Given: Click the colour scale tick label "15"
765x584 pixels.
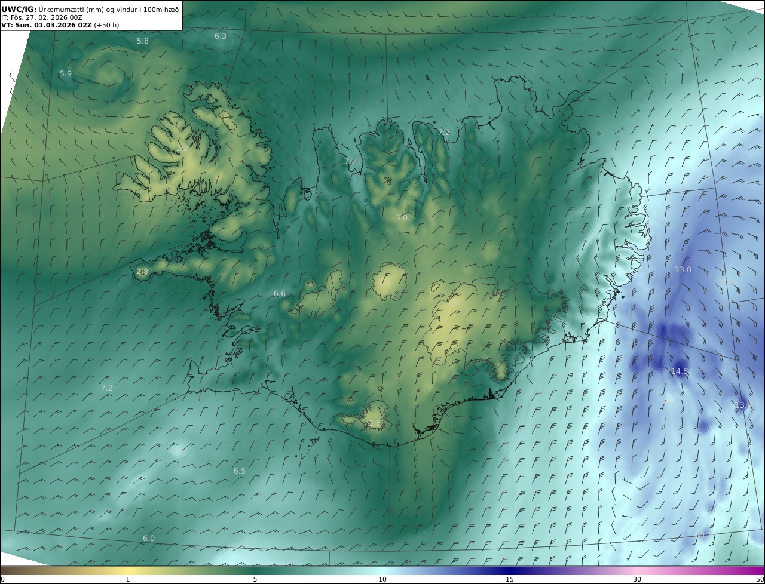Looking at the screenshot, I should pyautogui.click(x=510, y=579).
